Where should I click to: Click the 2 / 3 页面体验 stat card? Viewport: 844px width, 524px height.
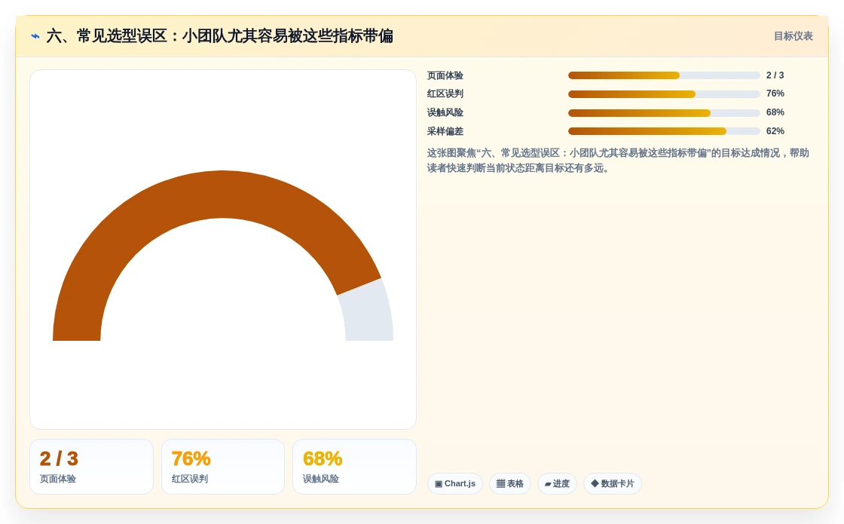pyautogui.click(x=91, y=467)
